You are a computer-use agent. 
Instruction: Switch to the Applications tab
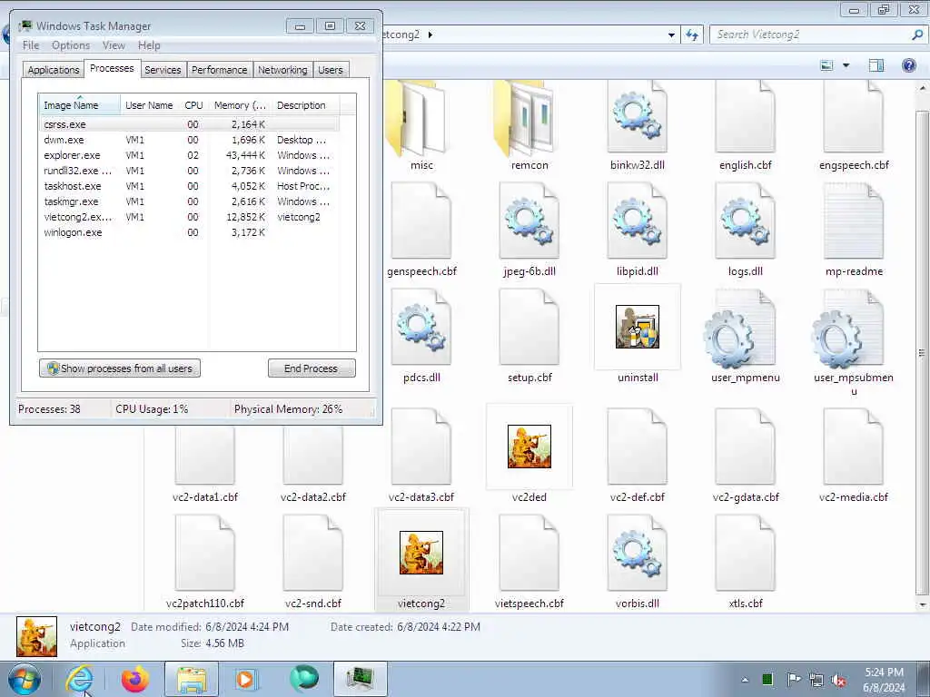pyautogui.click(x=54, y=70)
